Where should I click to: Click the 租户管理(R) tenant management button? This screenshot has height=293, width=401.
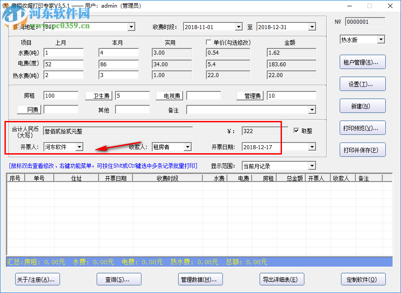click(x=363, y=62)
